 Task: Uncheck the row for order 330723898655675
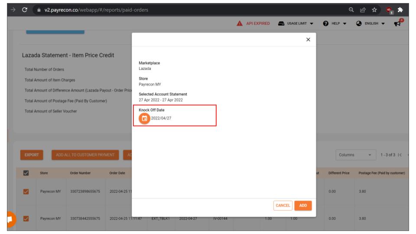coord(26,192)
